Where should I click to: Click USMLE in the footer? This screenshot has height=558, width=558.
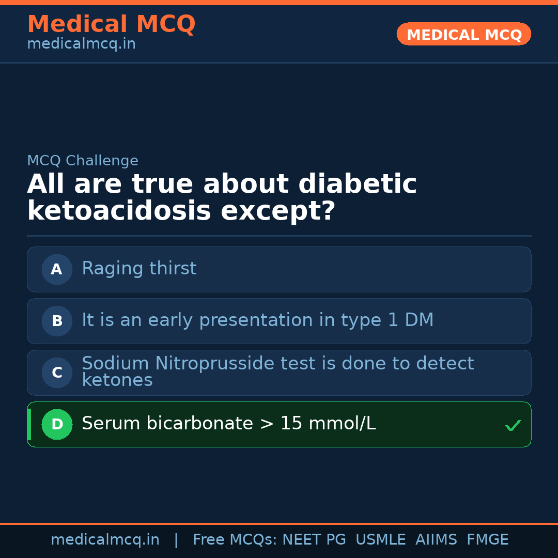click(x=380, y=540)
